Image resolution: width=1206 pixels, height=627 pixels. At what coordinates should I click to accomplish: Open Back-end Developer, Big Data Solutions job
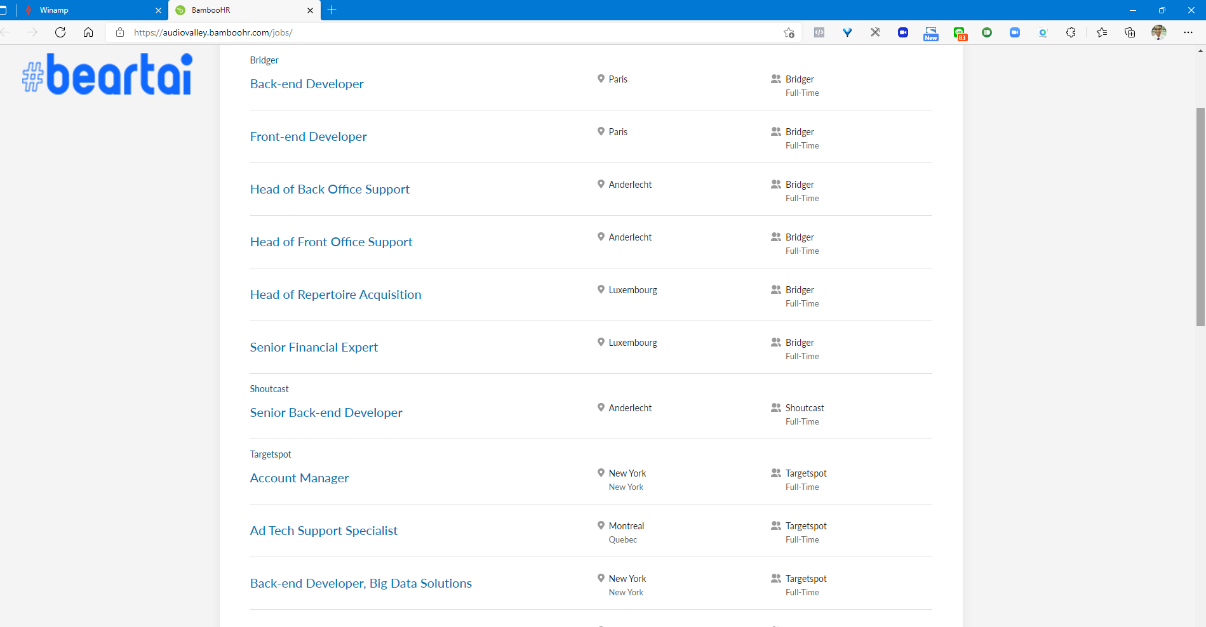tap(361, 583)
